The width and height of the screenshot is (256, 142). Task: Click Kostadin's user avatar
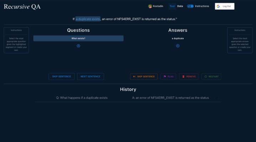click(150, 6)
